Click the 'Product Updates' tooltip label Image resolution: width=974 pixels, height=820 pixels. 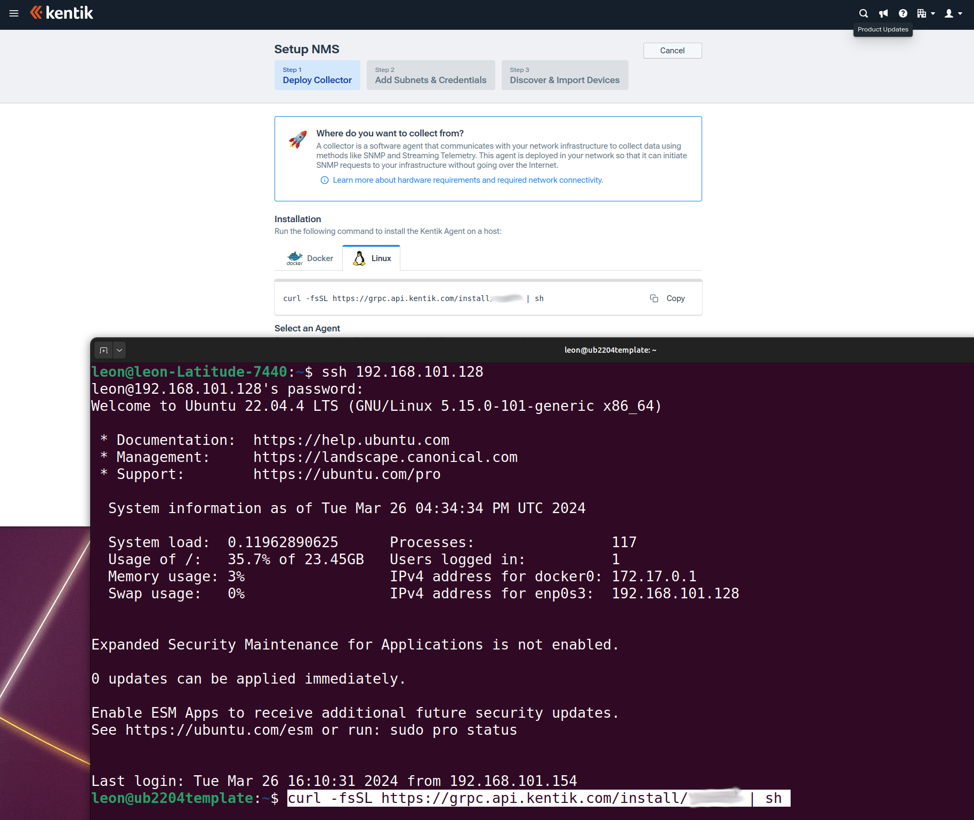pyautogui.click(x=883, y=30)
